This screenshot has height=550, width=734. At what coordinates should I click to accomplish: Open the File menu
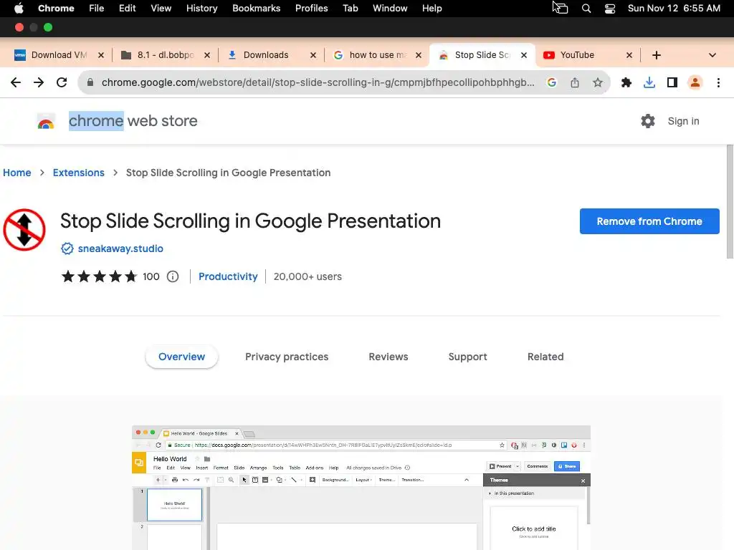point(97,9)
